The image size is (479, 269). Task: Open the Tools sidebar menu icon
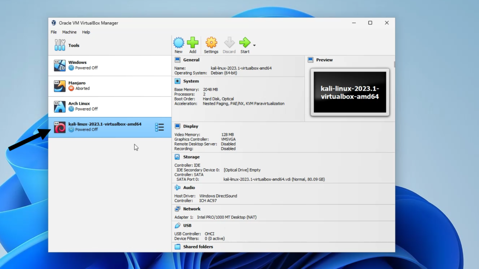point(60,45)
